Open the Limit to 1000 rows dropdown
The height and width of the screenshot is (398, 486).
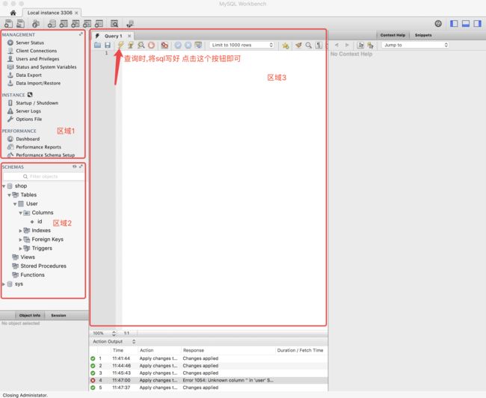click(x=242, y=46)
